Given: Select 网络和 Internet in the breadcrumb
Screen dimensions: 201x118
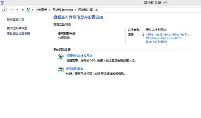Looking at the screenshot, I should (x=63, y=10).
